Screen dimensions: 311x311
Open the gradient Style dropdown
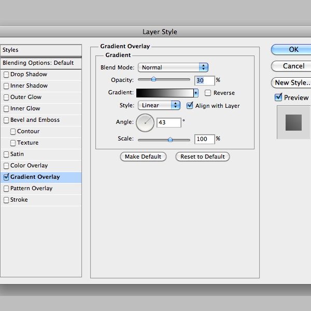[x=159, y=105]
